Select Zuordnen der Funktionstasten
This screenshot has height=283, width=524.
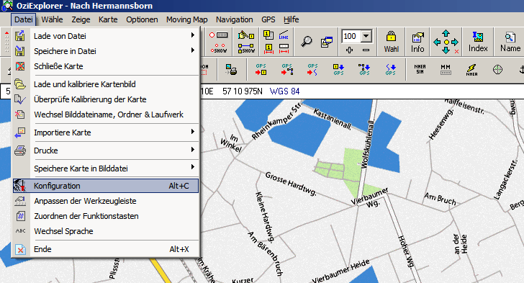[x=106, y=216]
